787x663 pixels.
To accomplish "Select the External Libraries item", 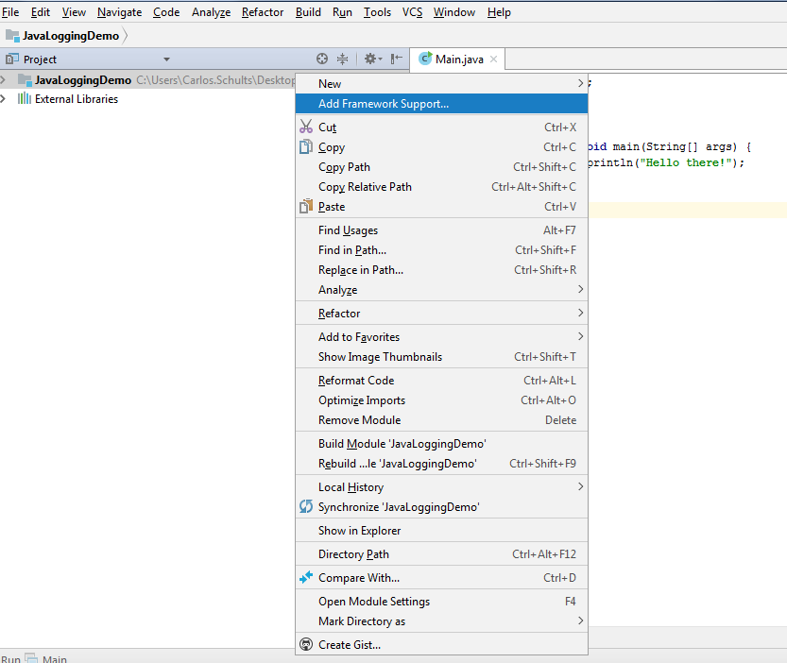I will (76, 99).
